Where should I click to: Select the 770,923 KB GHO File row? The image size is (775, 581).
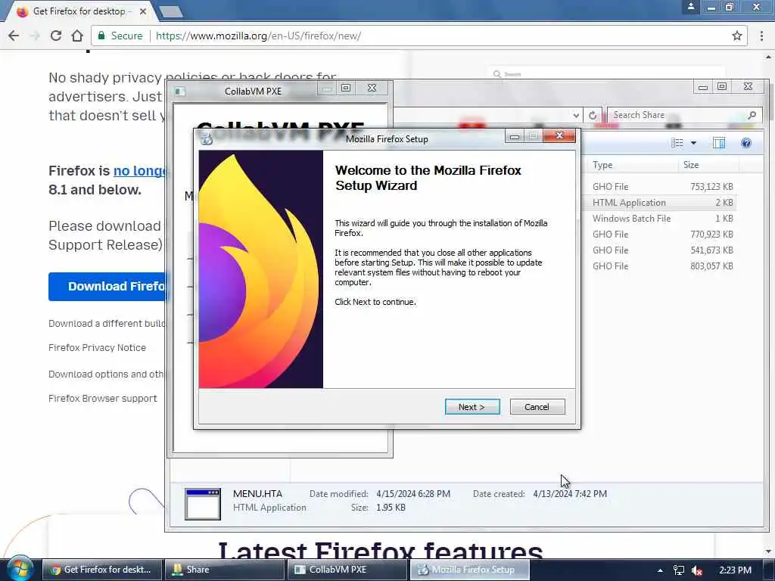tap(662, 235)
